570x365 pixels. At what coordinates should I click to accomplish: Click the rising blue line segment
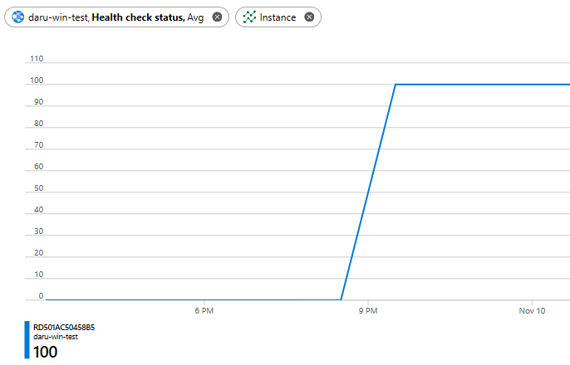368,192
